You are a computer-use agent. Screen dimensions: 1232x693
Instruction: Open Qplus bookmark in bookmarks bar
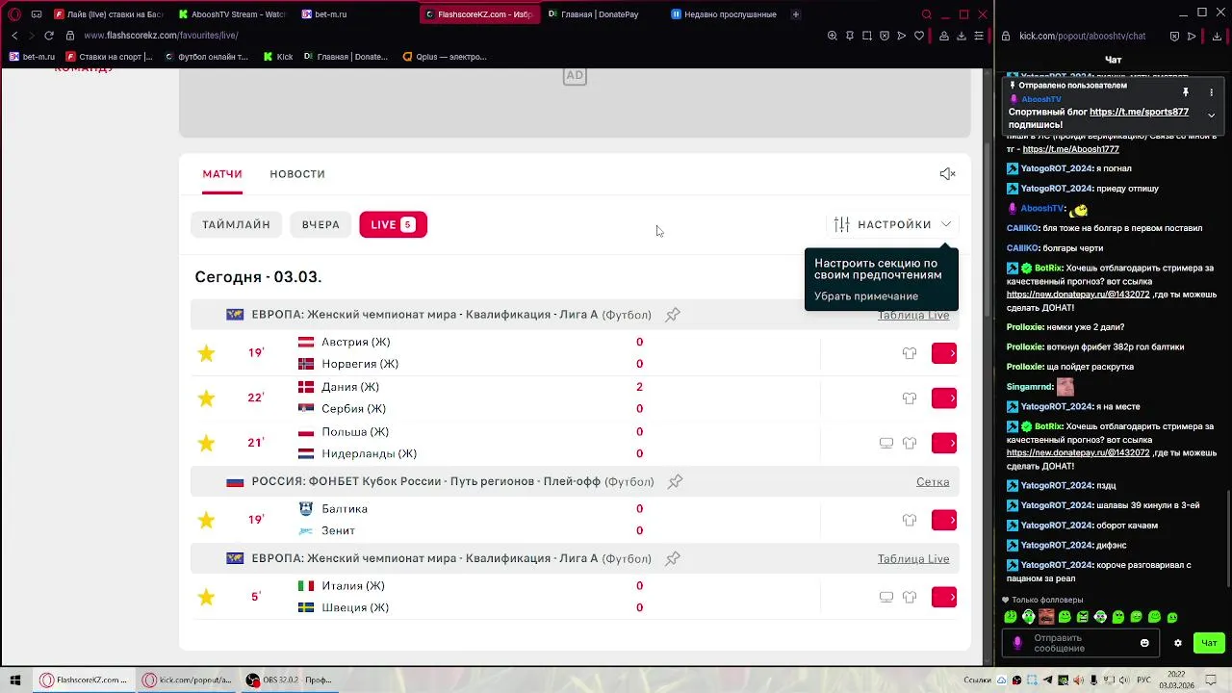point(445,57)
